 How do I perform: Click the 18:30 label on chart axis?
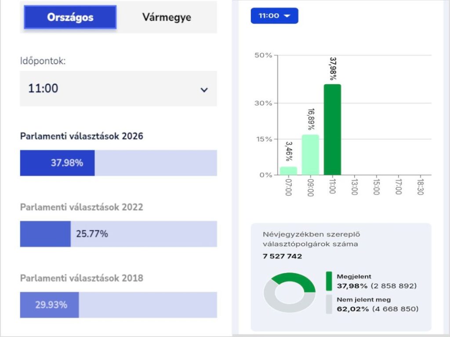pyautogui.click(x=420, y=186)
